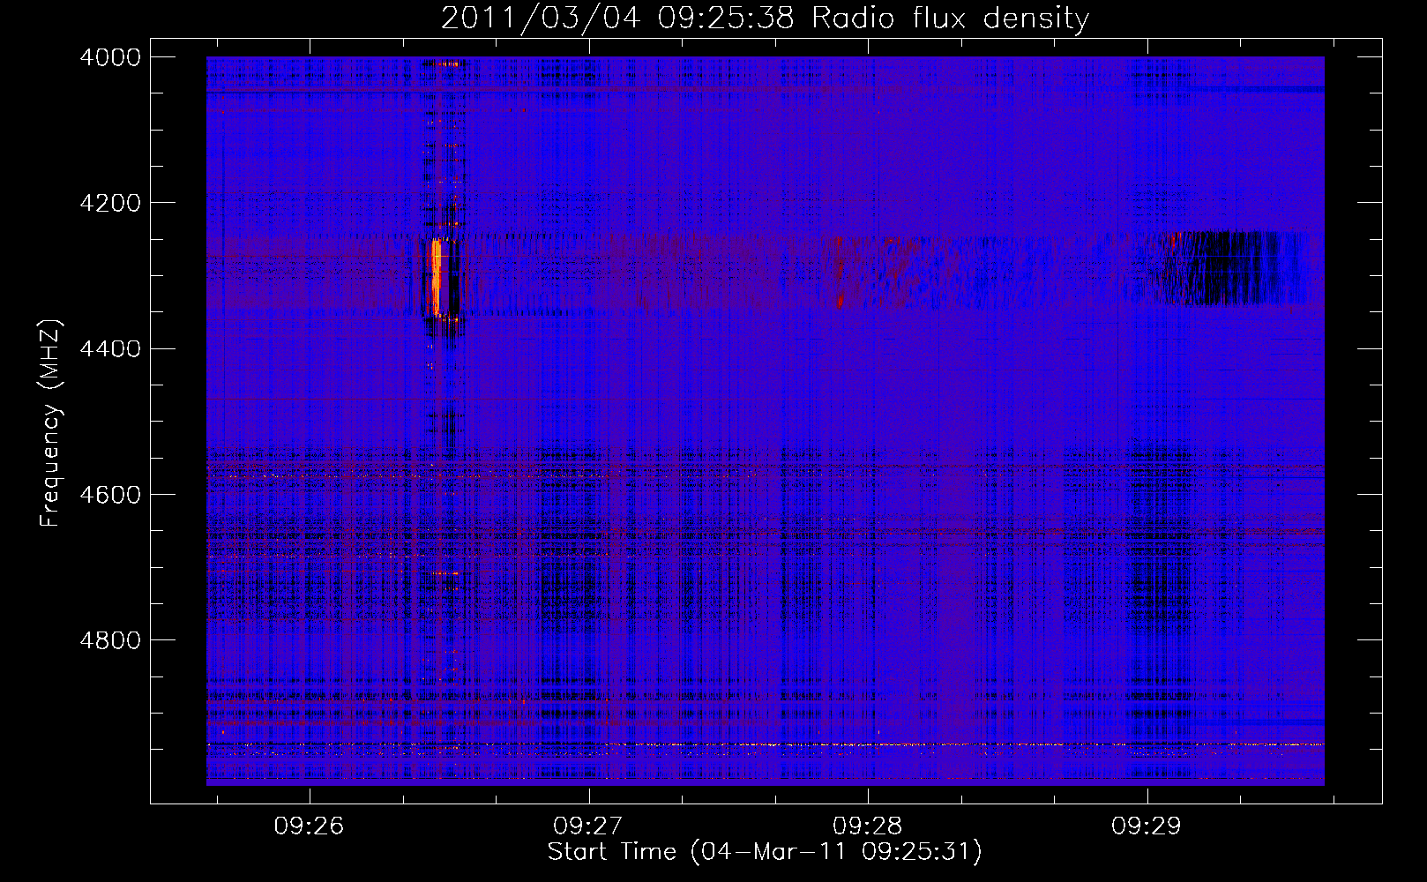1427x882 pixels.
Task: Click the "09:28" time axis label
Action: (868, 826)
